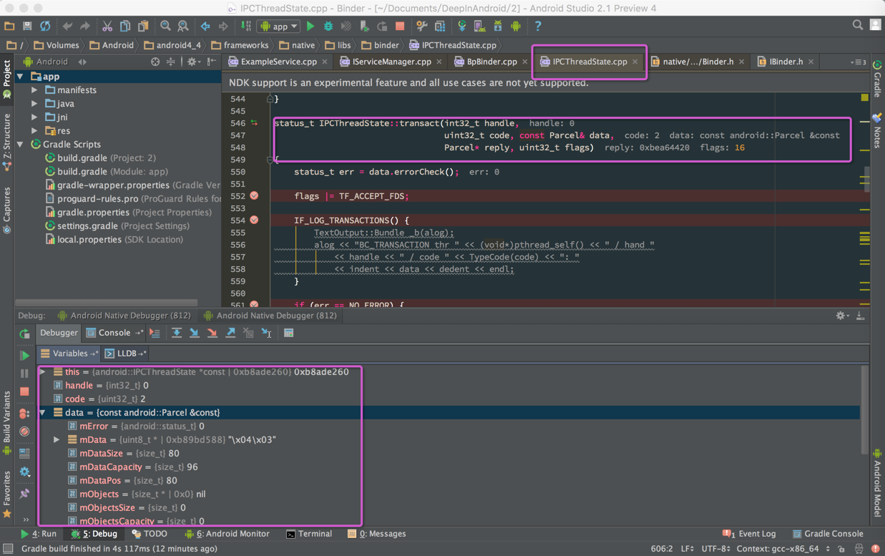Click Force Step Into red arrow icon
885x556 pixels.
point(212,333)
